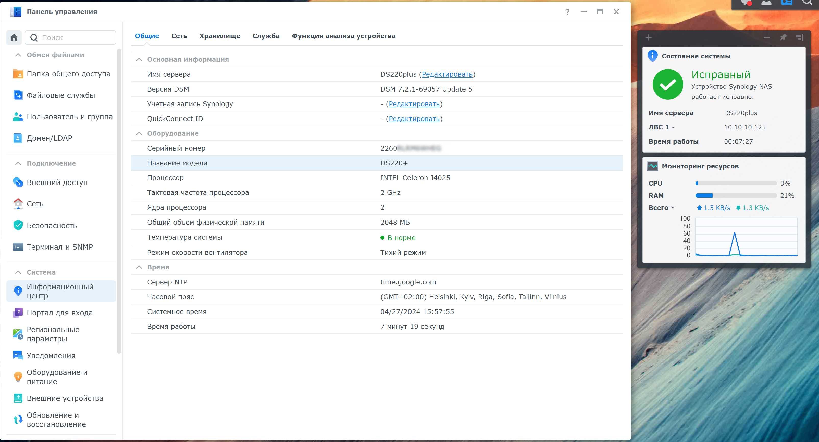Click the В норме temperature status
The height and width of the screenshot is (442, 819).
(x=398, y=238)
